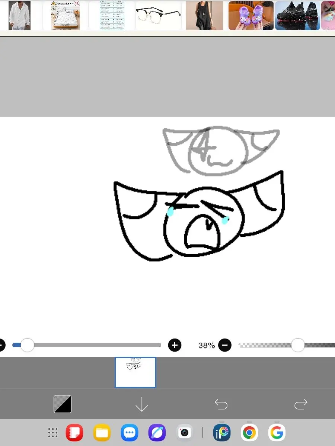
Task: Open the purple clogs ad
Action: 251,16
